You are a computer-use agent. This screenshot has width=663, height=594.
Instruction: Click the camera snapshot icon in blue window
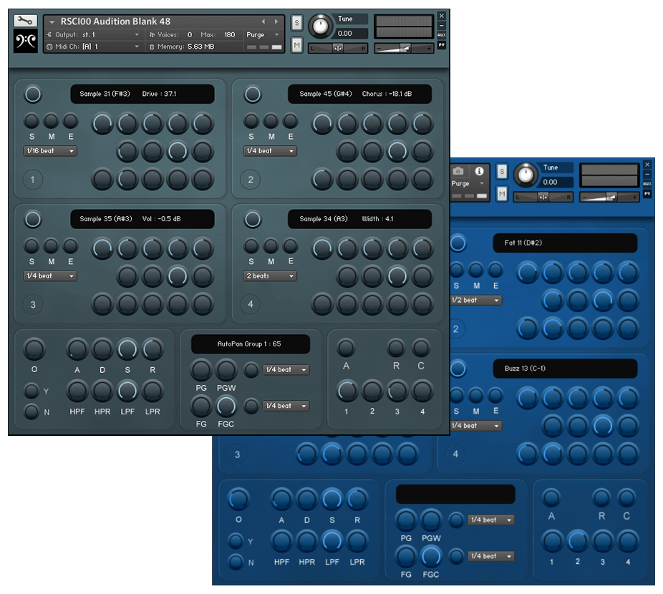click(x=458, y=171)
